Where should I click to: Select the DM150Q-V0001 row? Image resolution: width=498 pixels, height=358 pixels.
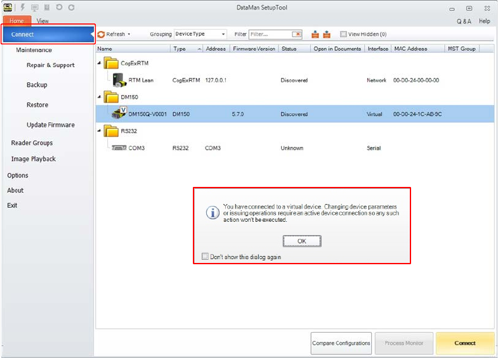(295, 114)
